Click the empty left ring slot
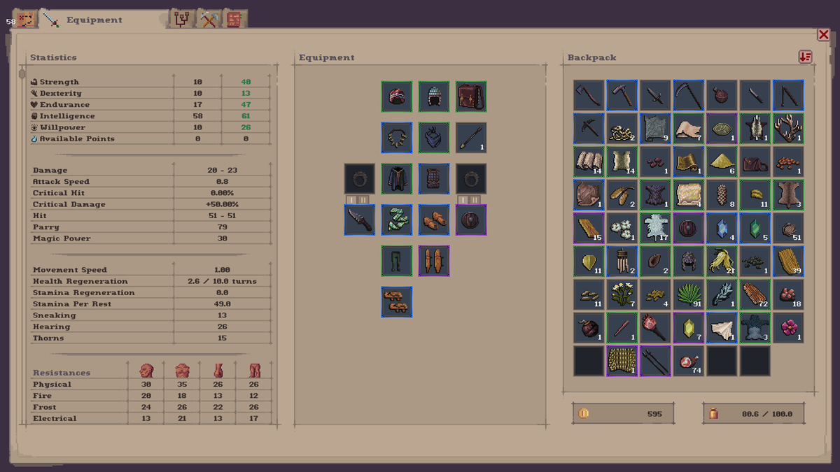This screenshot has height=472, width=840. [360, 178]
